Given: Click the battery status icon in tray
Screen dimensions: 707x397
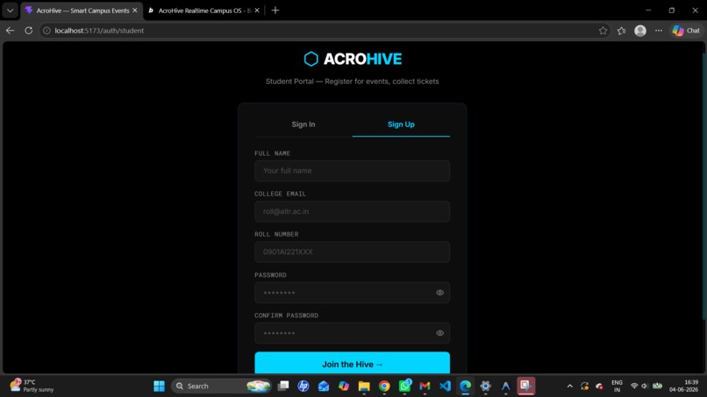Looking at the screenshot, I should (657, 386).
